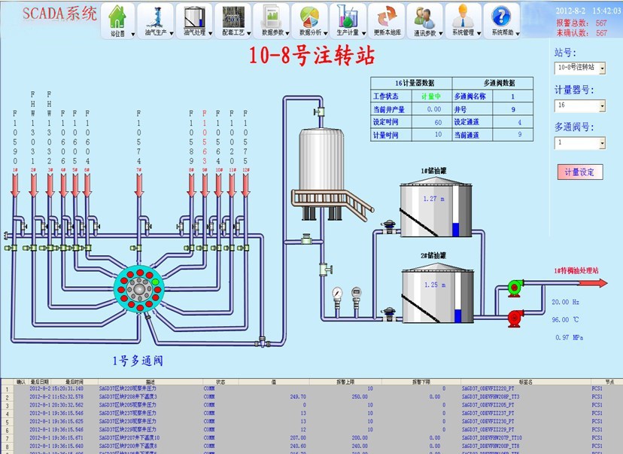Open the 油气处理 tank icon
Viewport: 623px width, 454px height.
[x=194, y=18]
